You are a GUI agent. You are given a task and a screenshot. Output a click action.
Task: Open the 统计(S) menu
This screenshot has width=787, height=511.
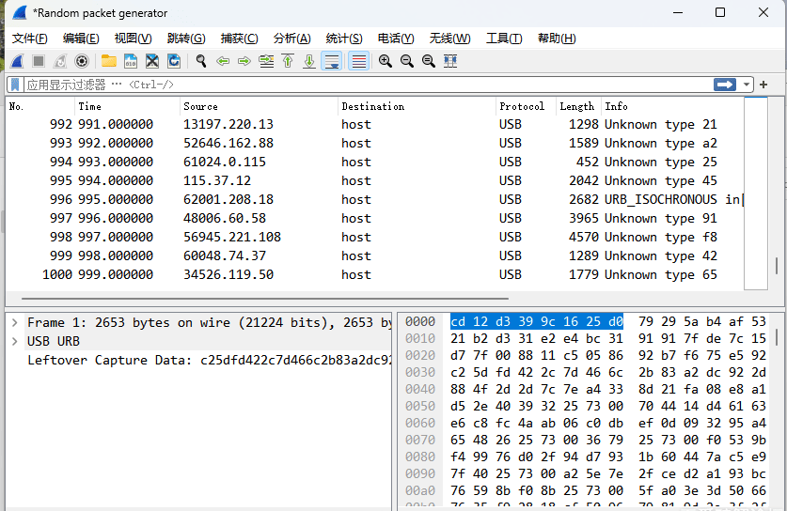click(x=343, y=39)
